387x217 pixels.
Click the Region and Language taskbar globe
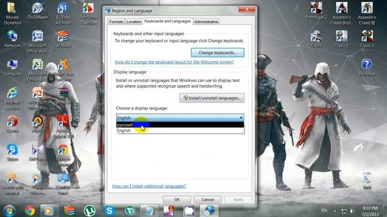tap(209, 211)
